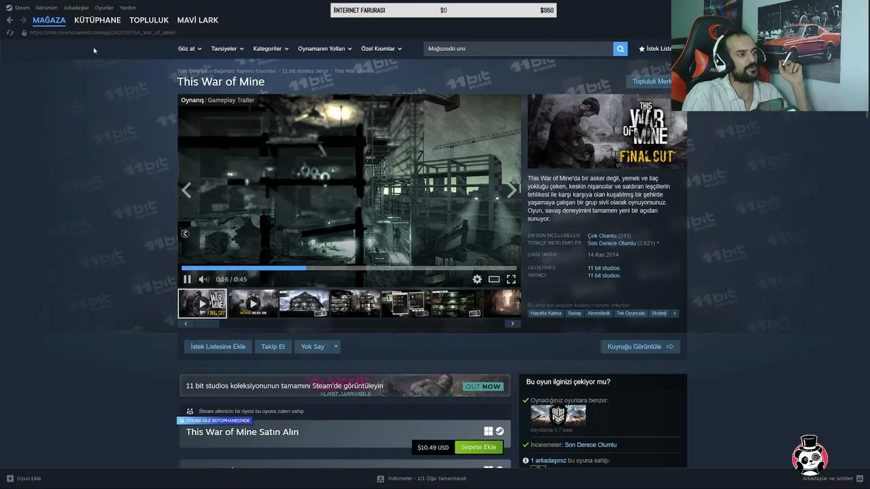
Task: Pause the gameplay trailer video
Action: tap(188, 279)
